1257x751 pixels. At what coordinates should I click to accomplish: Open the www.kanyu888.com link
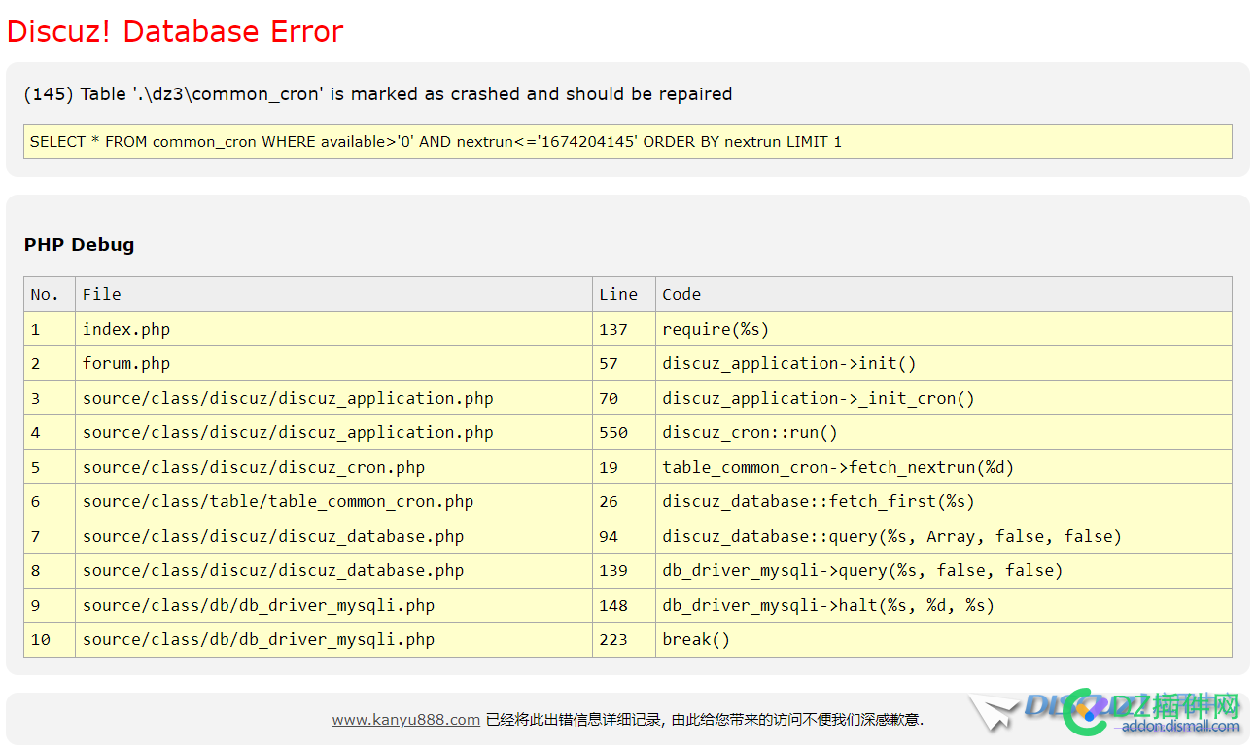405,720
